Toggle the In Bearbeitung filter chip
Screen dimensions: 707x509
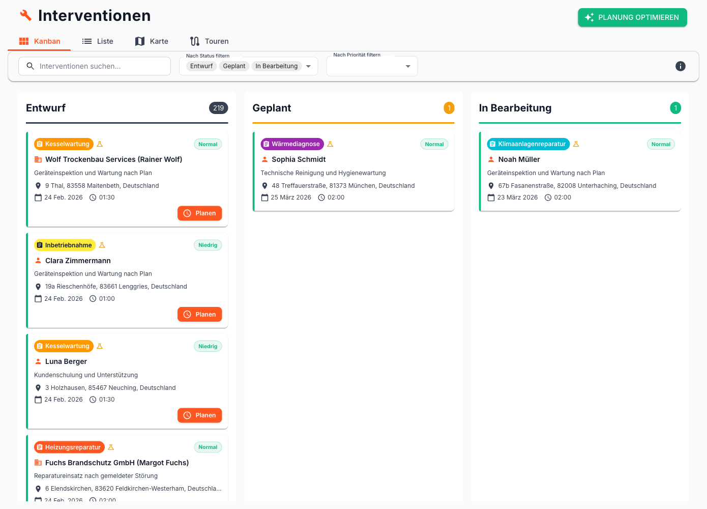click(x=276, y=66)
